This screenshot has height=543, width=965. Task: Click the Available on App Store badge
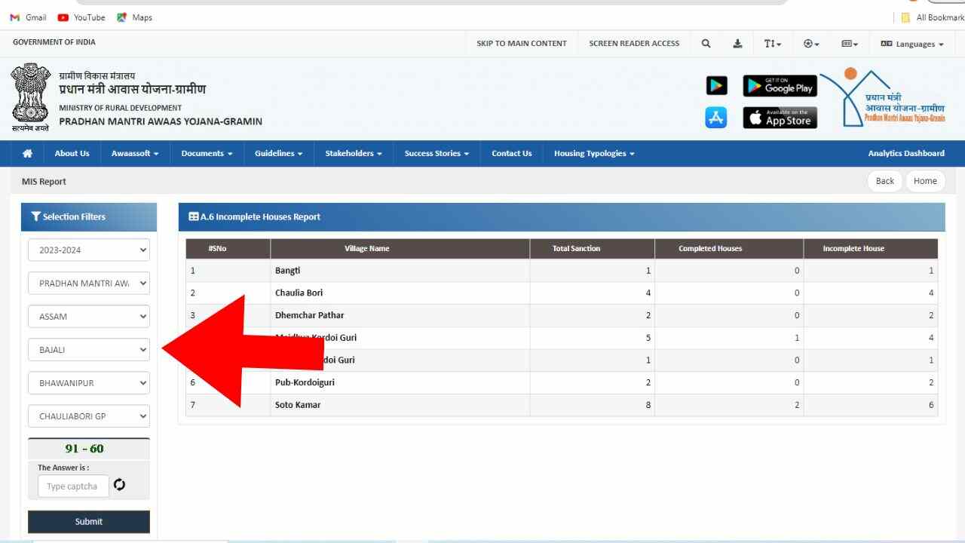780,118
